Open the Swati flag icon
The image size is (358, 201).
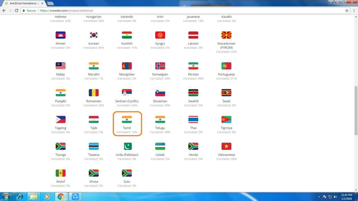(227, 93)
